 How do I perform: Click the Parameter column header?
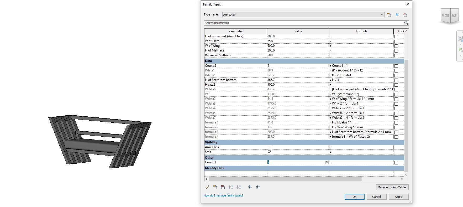(x=235, y=31)
